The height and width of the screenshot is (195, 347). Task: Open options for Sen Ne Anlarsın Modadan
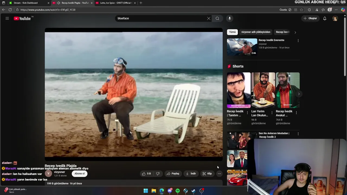click(x=298, y=134)
